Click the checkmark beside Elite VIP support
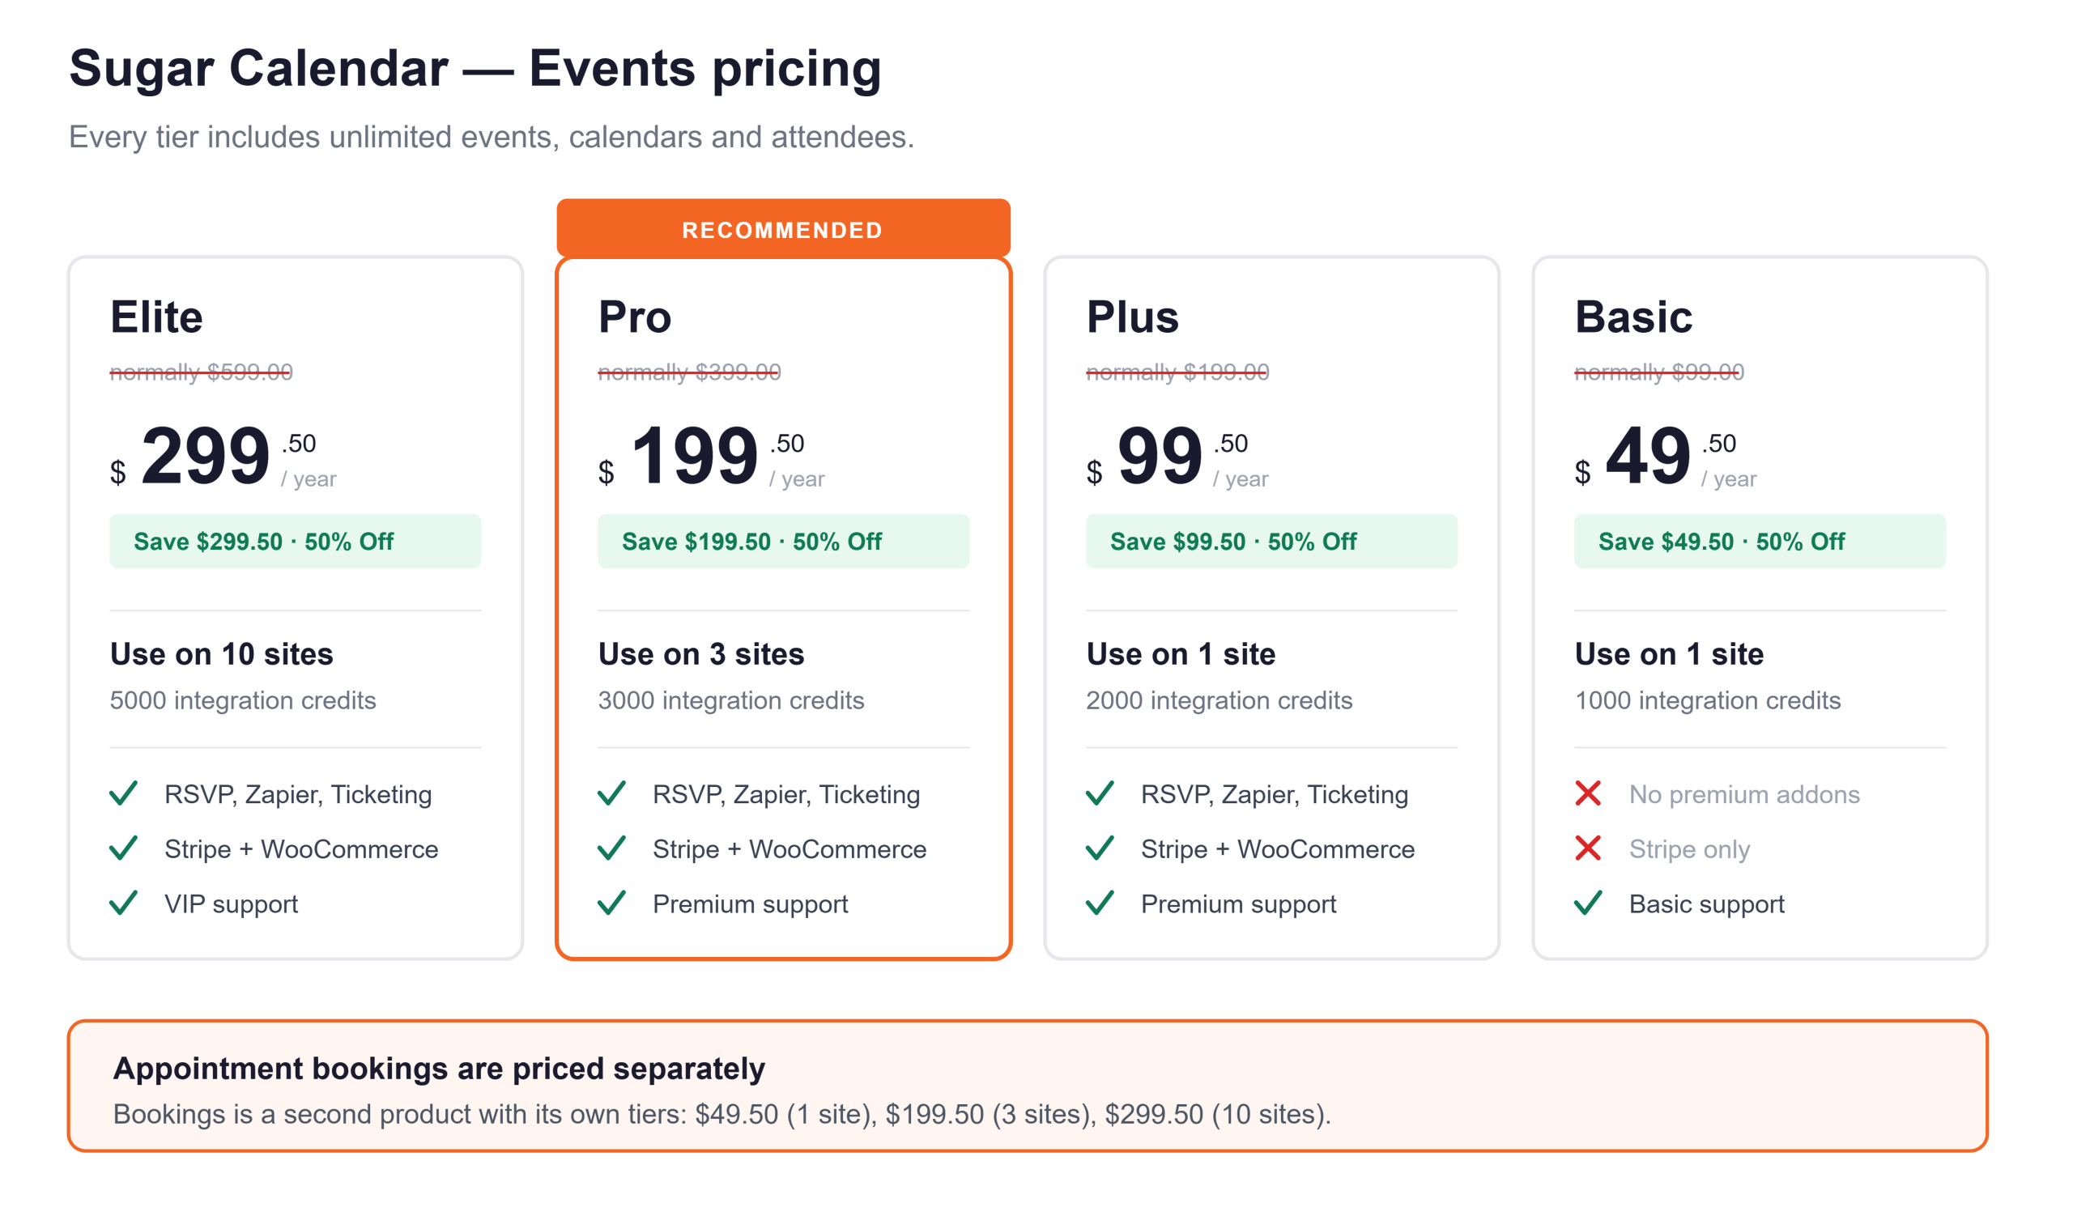This screenshot has height=1216, width=2073. tap(123, 903)
